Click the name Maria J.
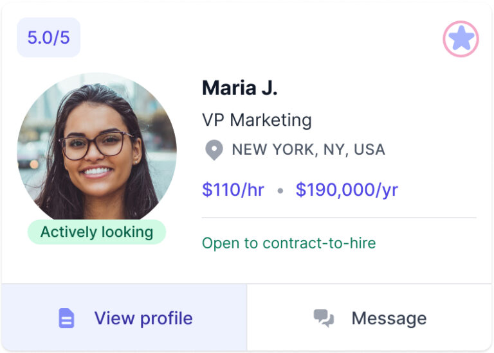This screenshot has height=353, width=494. (239, 88)
